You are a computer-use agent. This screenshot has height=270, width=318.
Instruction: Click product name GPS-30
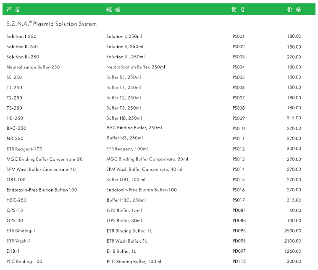click(15, 220)
